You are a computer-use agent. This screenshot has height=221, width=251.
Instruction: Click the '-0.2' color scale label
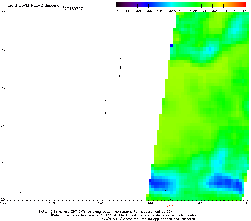pos(213,11)
